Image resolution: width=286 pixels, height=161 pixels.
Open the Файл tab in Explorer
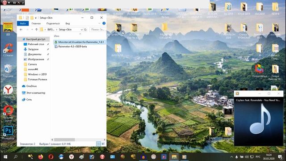23,23
